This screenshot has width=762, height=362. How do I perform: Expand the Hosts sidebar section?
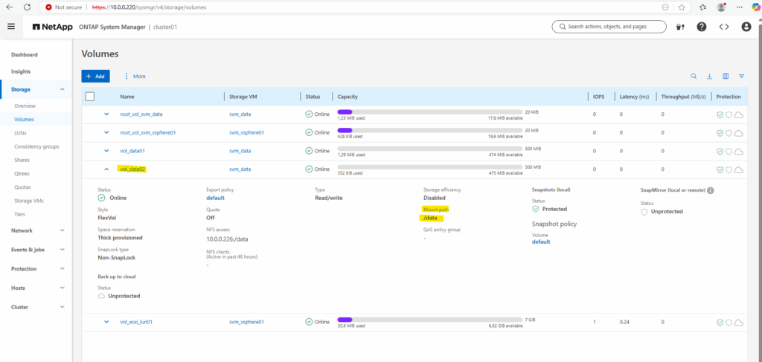point(63,288)
